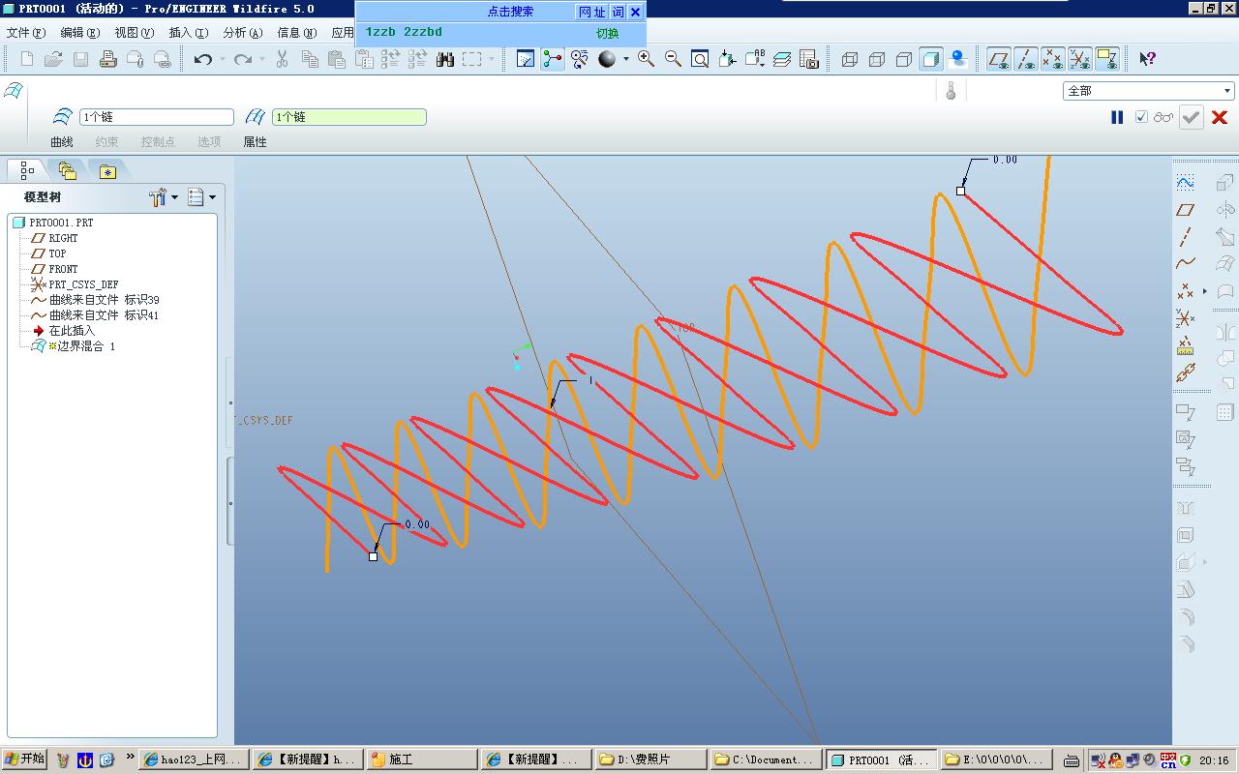Toggle datum axes visibility
The width and height of the screenshot is (1239, 774).
click(1026, 59)
